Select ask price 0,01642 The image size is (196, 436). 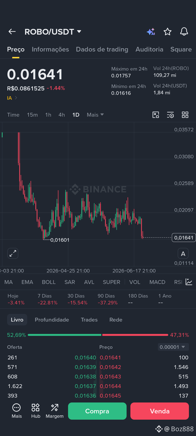110,367
